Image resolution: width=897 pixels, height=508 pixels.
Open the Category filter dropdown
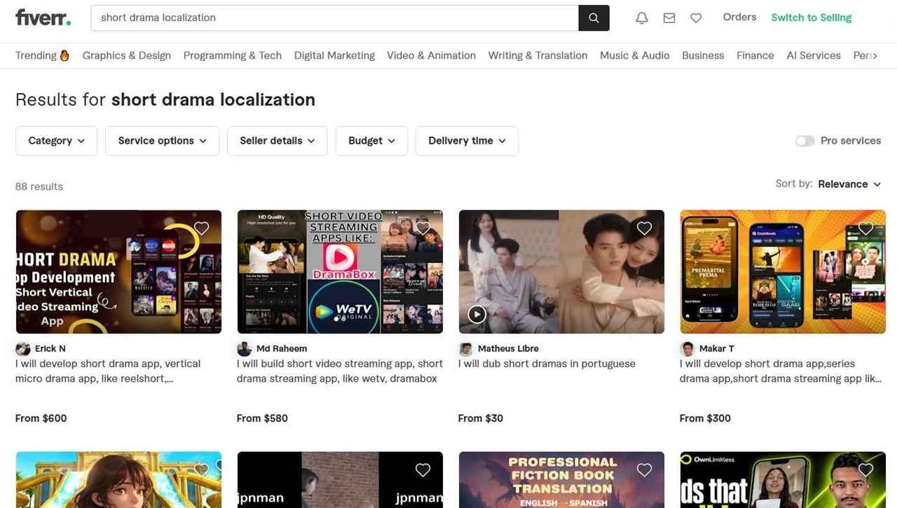[57, 141]
